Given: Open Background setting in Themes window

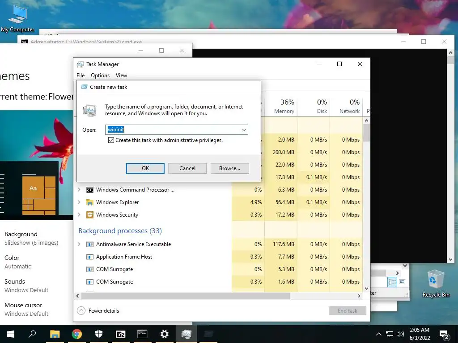Looking at the screenshot, I should (31, 238).
